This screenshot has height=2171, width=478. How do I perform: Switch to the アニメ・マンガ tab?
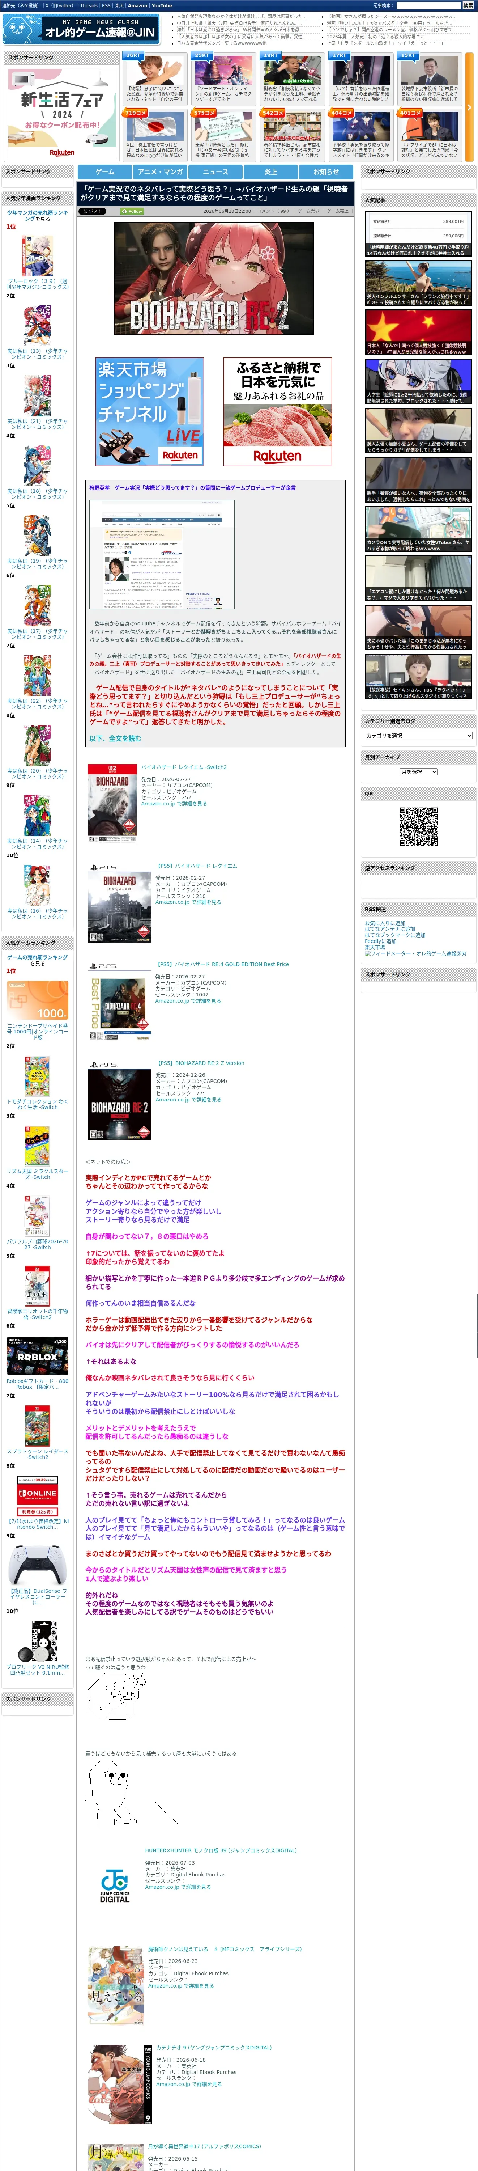tap(160, 171)
